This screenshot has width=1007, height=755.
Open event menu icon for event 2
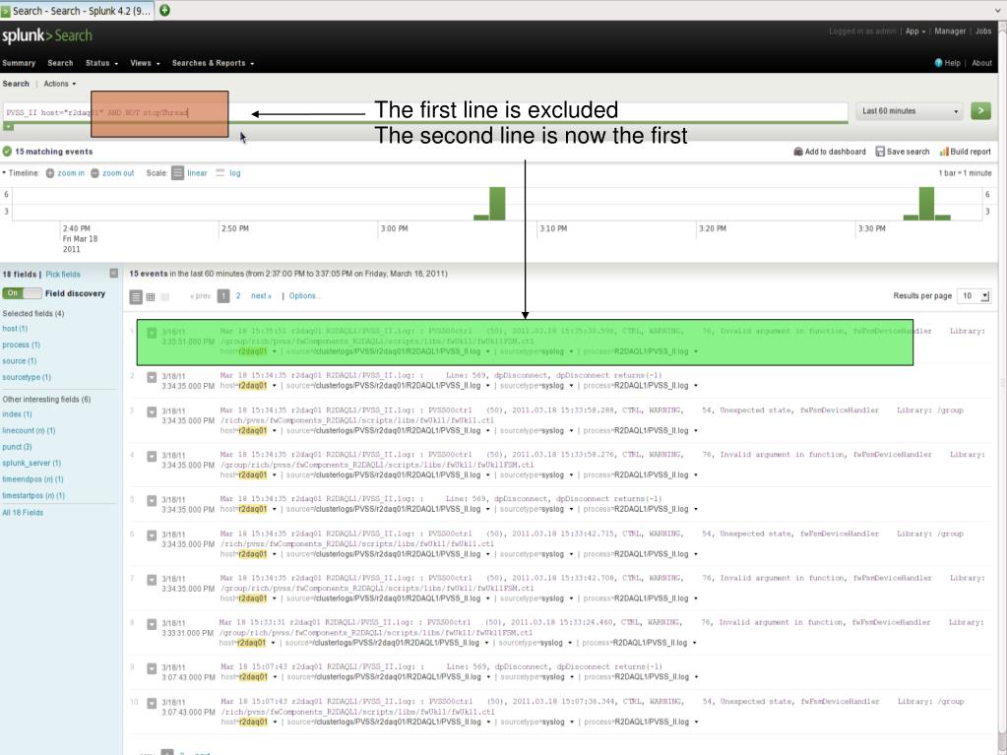click(152, 378)
